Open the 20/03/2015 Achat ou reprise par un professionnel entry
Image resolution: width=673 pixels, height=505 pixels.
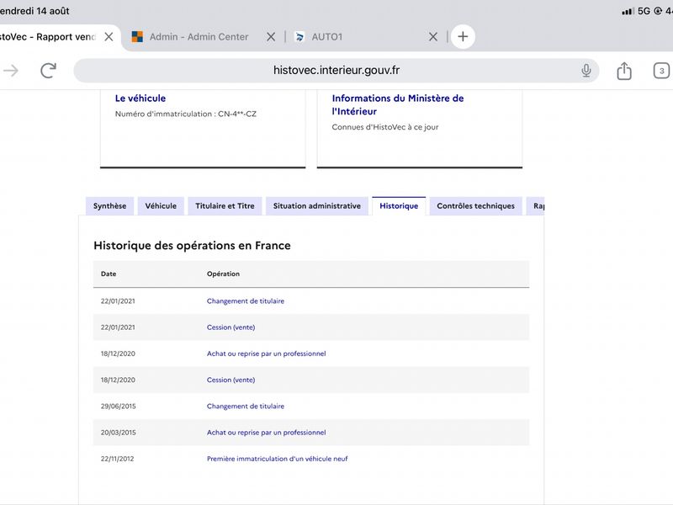[266, 433]
